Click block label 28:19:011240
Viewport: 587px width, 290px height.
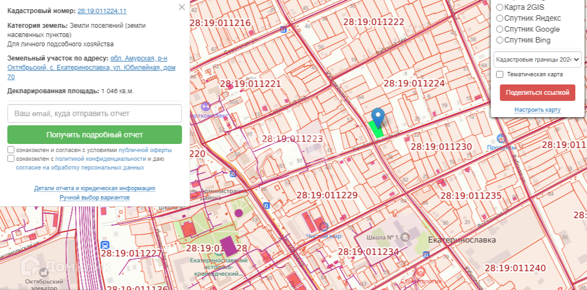[x=515, y=268]
